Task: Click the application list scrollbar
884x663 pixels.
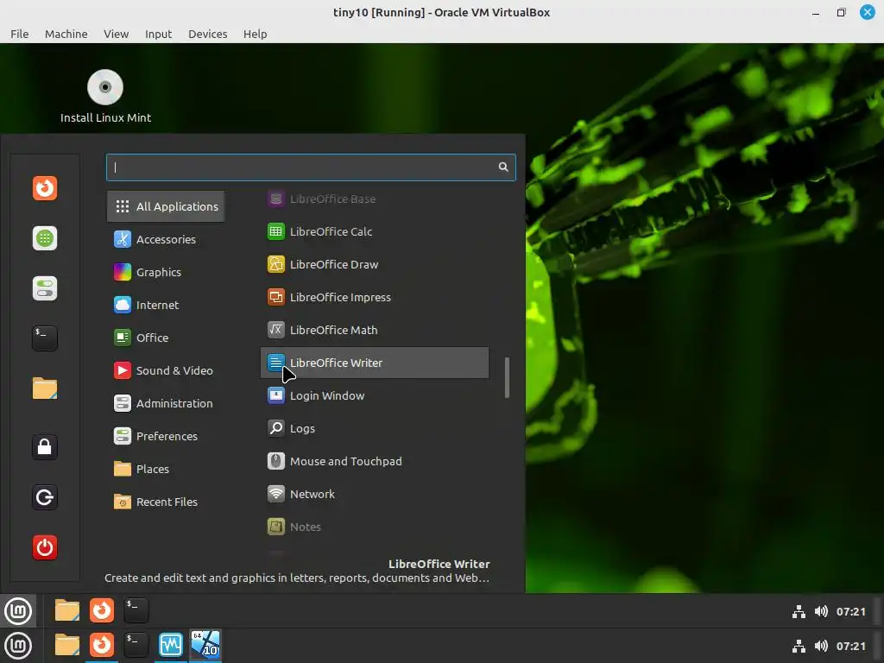Action: [507, 377]
